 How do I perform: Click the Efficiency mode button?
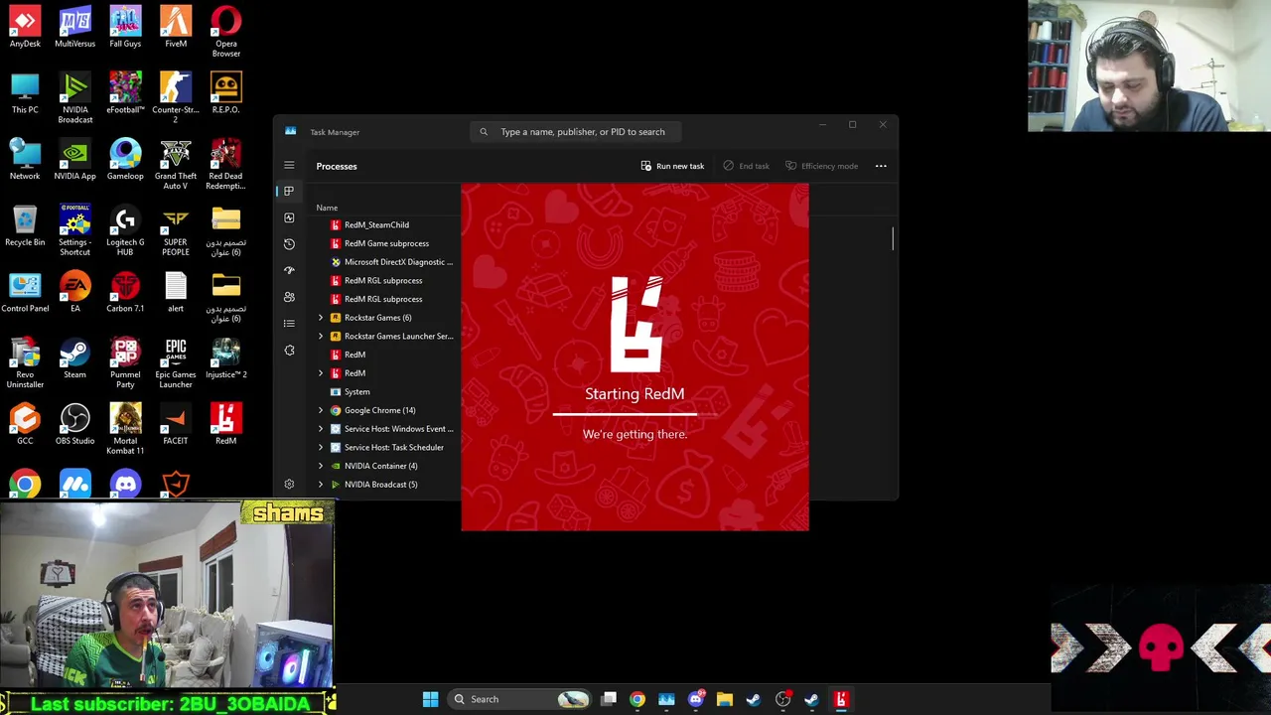point(821,166)
